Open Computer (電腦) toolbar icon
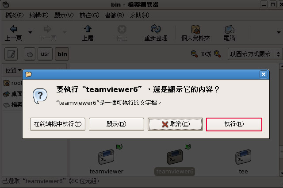Viewport: 283px width, 188px height. (229, 29)
